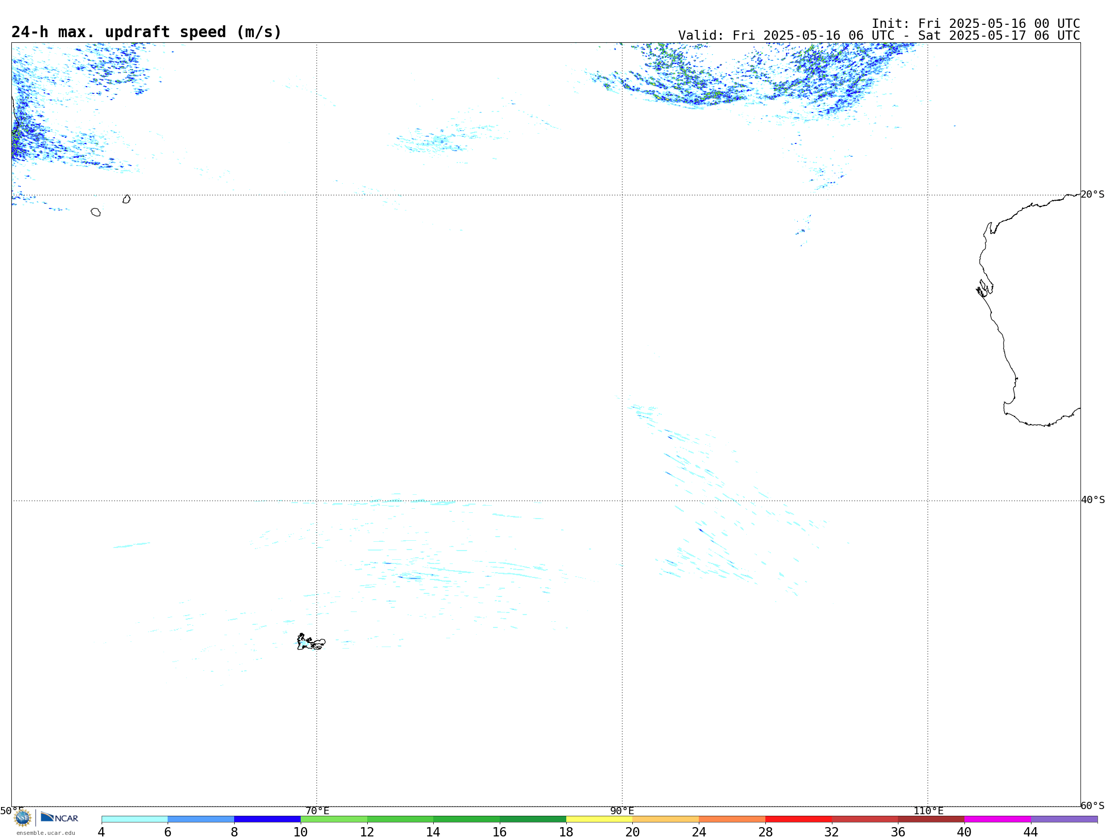Pick the light cyan 4–6 m/s swatch
This screenshot has width=1114, height=839.
click(x=135, y=819)
